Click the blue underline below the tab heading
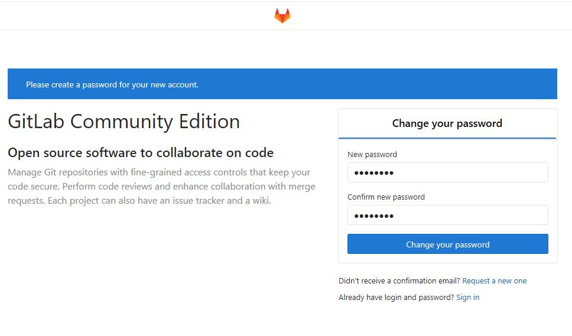572x336 pixels. tap(447, 138)
